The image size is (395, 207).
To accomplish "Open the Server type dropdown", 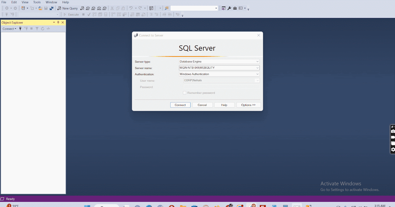I will (258, 61).
